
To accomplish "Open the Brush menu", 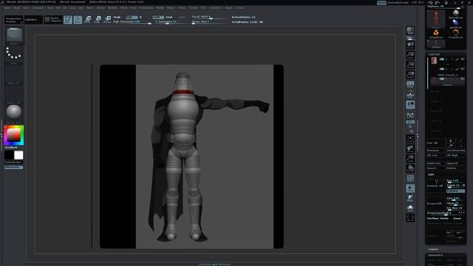I will point(17,8).
